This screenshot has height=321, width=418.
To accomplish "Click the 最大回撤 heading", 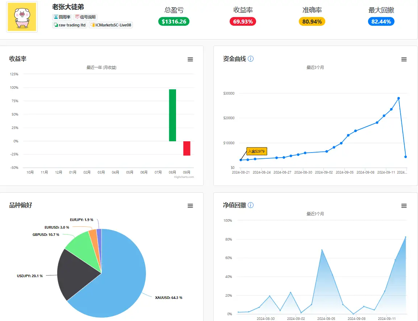I will [381, 10].
